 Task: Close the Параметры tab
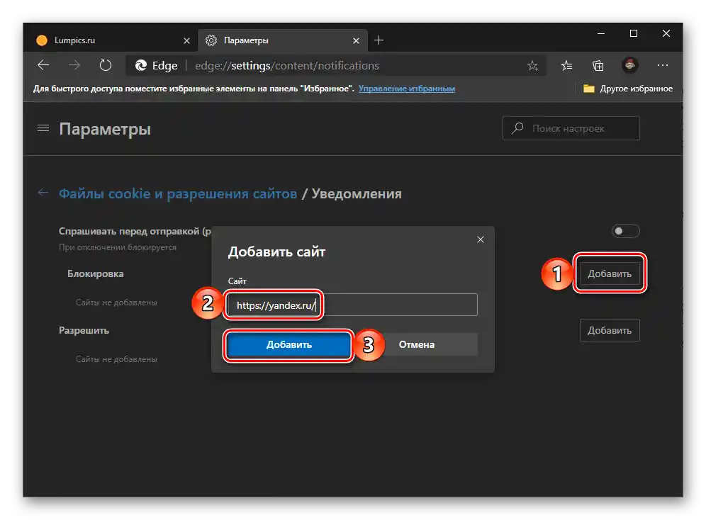[356, 40]
